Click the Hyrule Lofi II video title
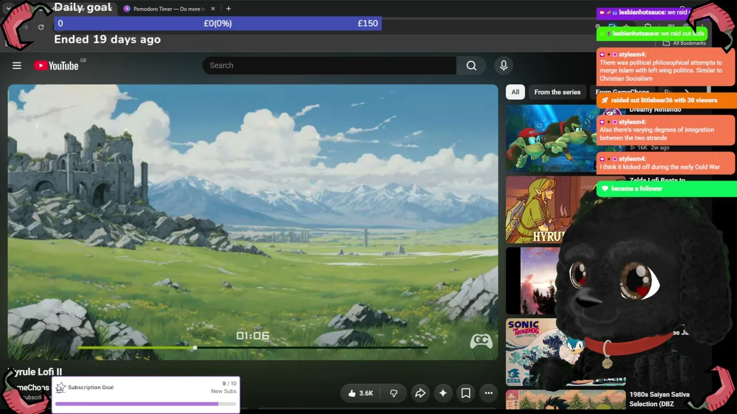Screen dimensions: 737x414 [35, 372]
